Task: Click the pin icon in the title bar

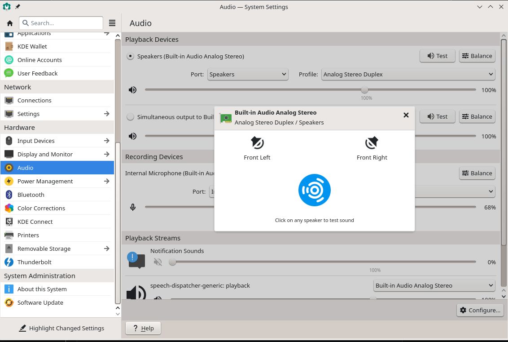Action: (18, 6)
